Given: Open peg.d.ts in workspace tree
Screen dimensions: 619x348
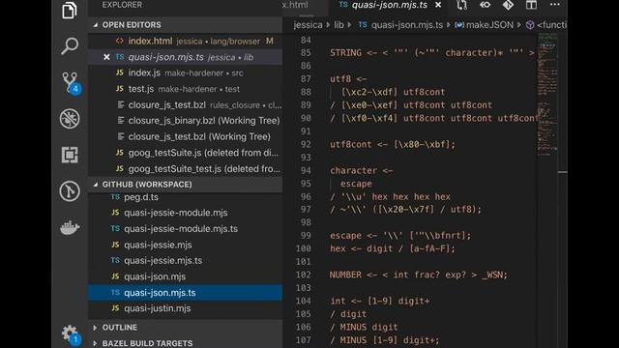Looking at the screenshot, I should tap(185, 197).
